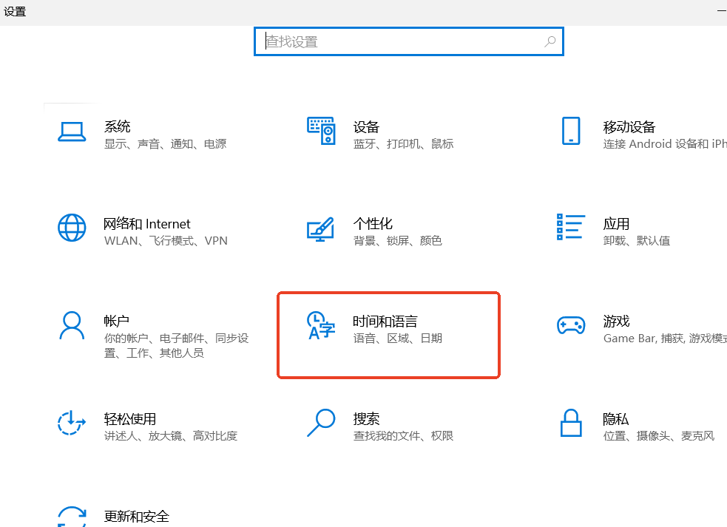The height and width of the screenshot is (527, 727).
Task: Click the padlock icon for 隐私
Action: pos(570,423)
